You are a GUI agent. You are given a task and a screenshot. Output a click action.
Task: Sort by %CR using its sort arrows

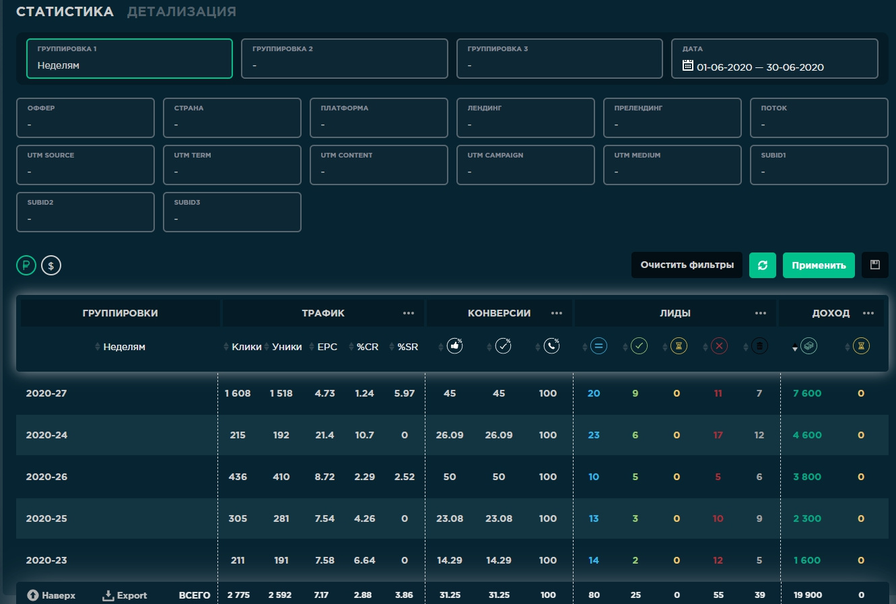tap(351, 347)
